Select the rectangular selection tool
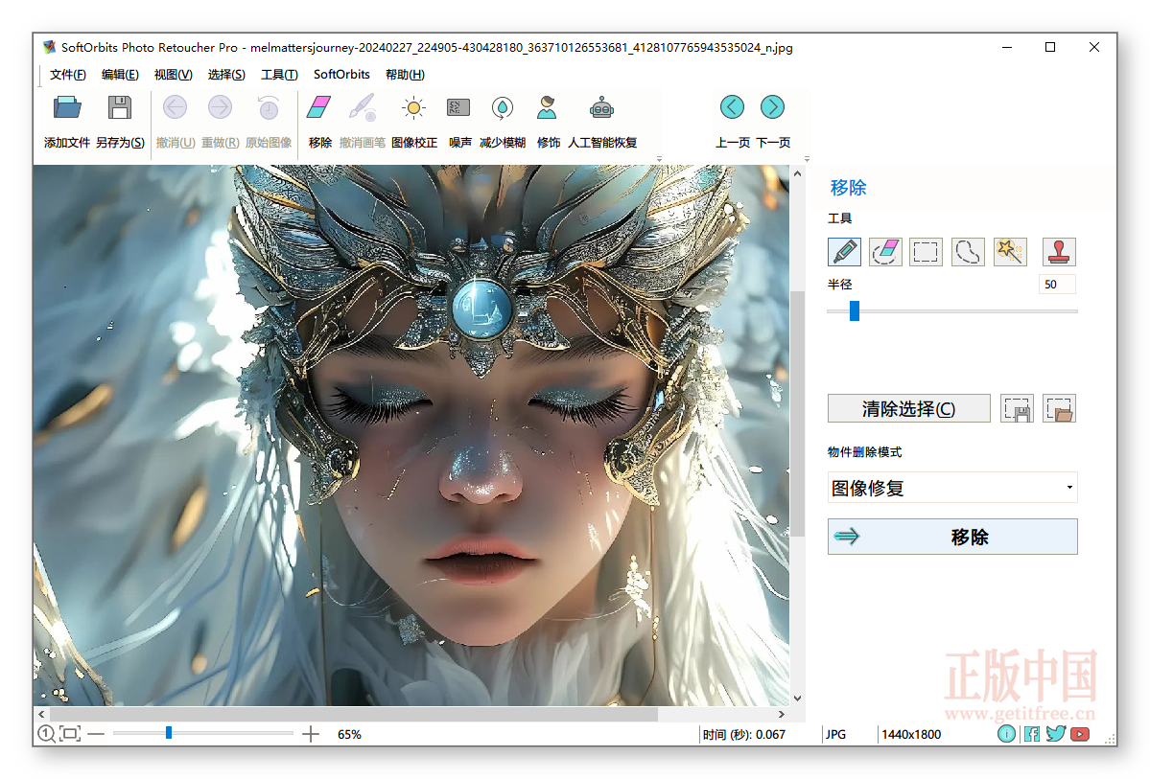This screenshot has height=779, width=1150. tap(926, 252)
